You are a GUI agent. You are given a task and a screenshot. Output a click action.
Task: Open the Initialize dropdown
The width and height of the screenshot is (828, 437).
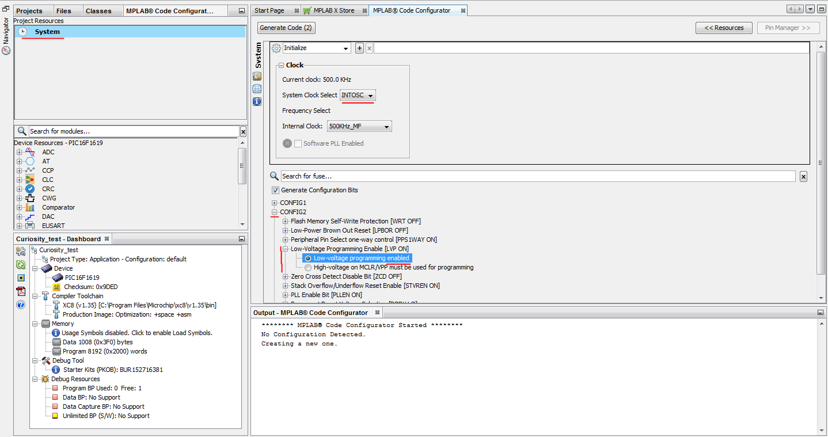pyautogui.click(x=317, y=48)
